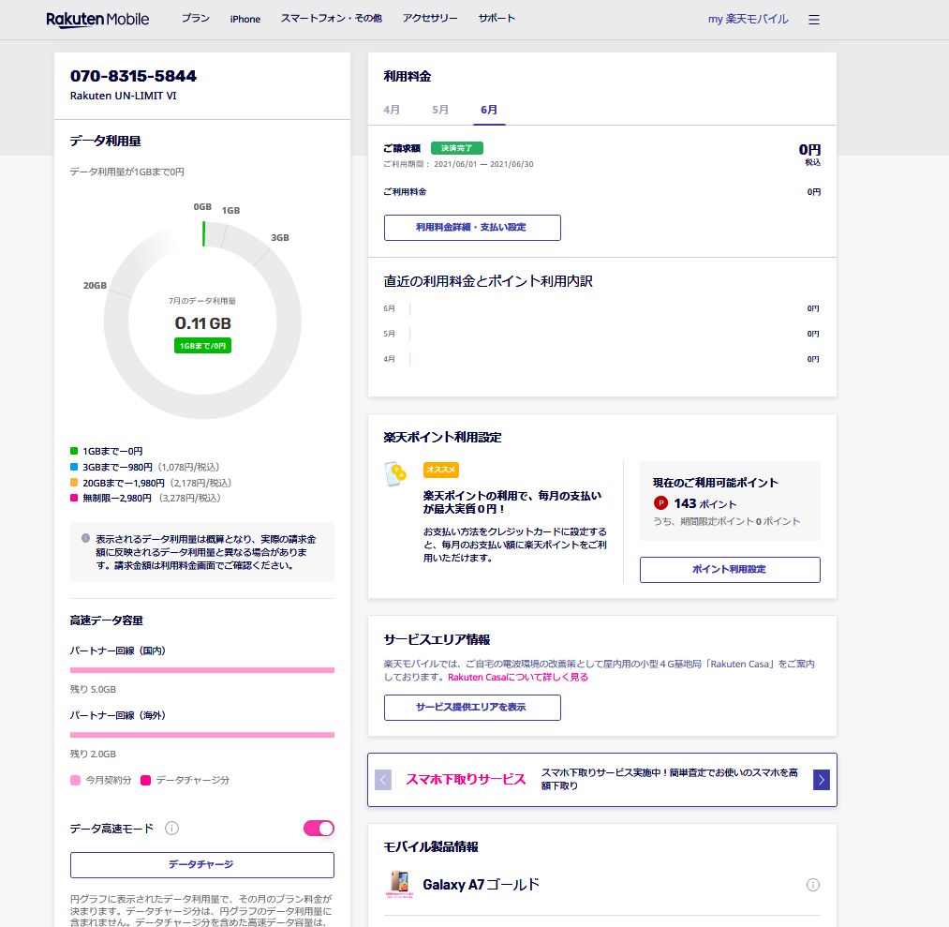949x927 pixels.
Task: Click phone number 070-8315-5844
Action: (133, 76)
